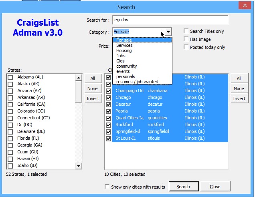
Task: Select All cities button
Action: pos(239,78)
